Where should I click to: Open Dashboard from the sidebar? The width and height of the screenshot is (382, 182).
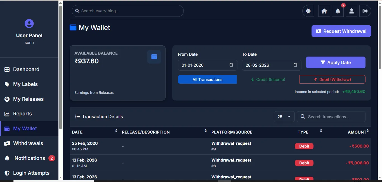(29, 69)
